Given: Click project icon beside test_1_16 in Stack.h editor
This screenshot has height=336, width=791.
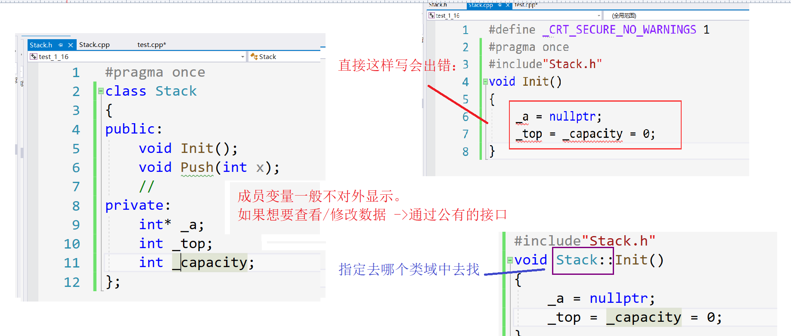Looking at the screenshot, I should click(x=34, y=57).
